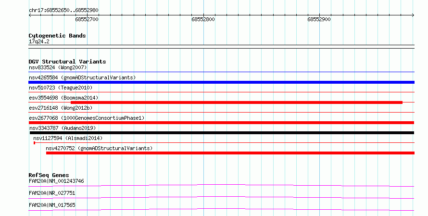The width and height of the screenshot is (428, 216).
Task: Click magenta FAM20A NR_027751 transcript line
Action: 221,197
